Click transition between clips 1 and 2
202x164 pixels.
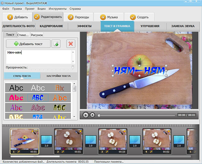coord(47,141)
